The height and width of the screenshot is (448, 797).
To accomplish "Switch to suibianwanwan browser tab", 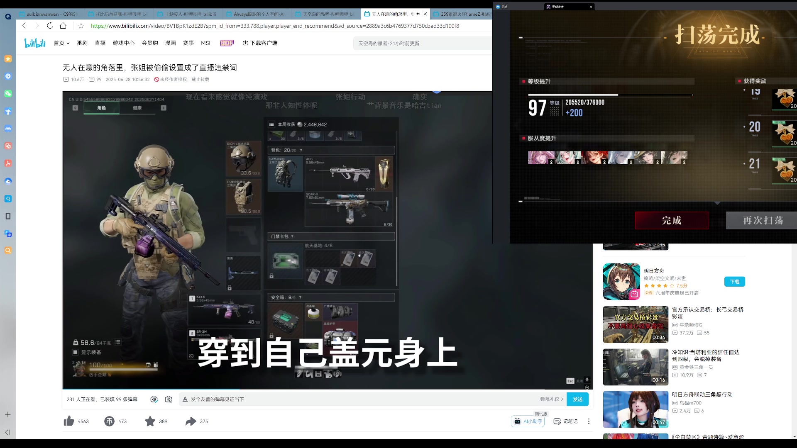I will coord(51,14).
